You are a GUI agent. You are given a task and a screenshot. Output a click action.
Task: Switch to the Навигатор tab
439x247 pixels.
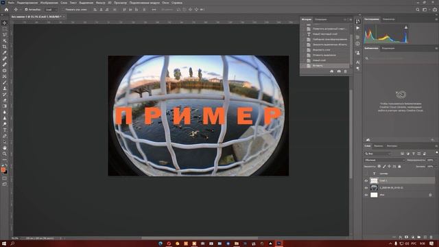click(389, 19)
